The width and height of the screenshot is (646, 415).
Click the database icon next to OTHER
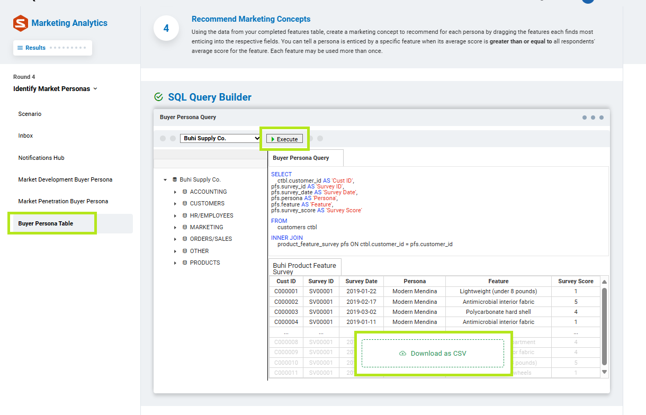pos(185,251)
